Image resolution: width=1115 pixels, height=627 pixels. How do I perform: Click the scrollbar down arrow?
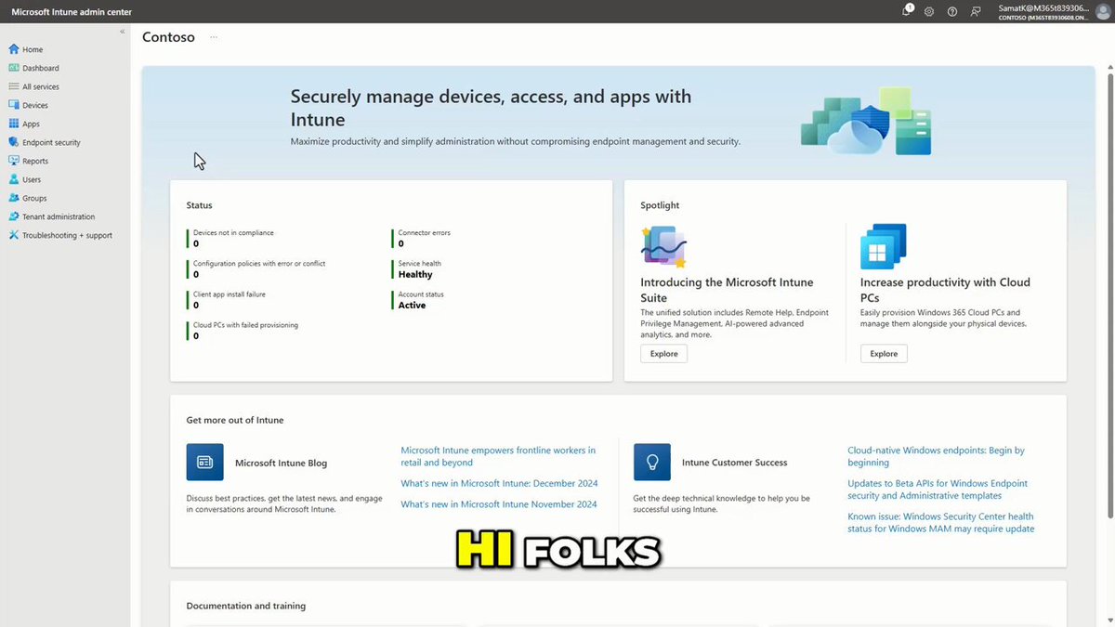pyautogui.click(x=1108, y=620)
